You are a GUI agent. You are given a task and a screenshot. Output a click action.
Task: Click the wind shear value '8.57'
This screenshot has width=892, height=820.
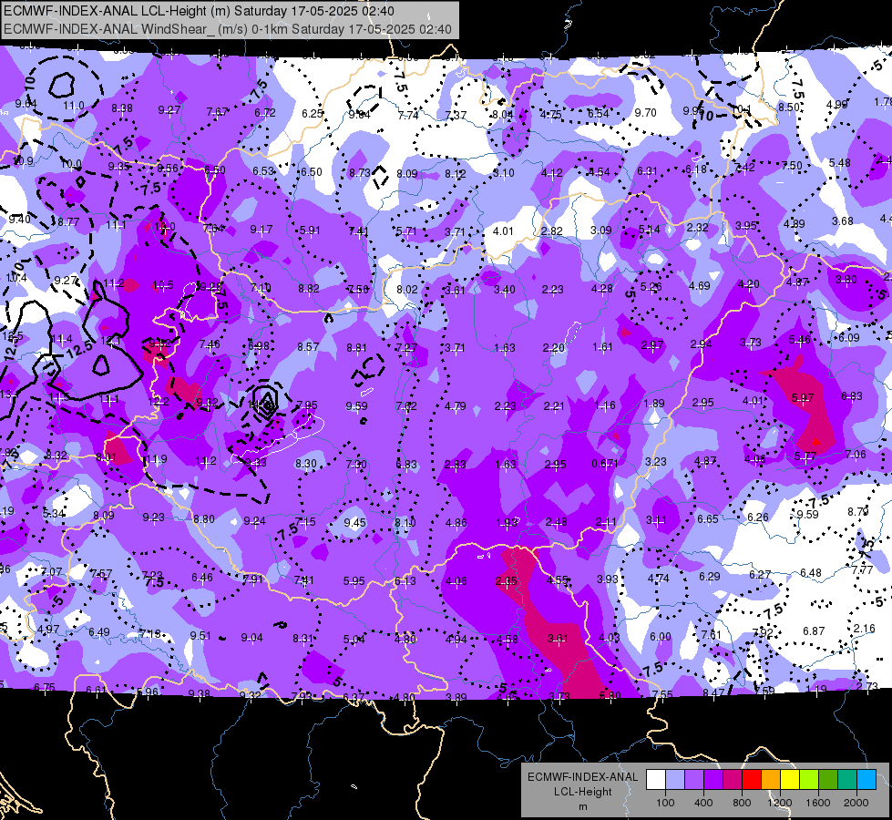coord(308,346)
